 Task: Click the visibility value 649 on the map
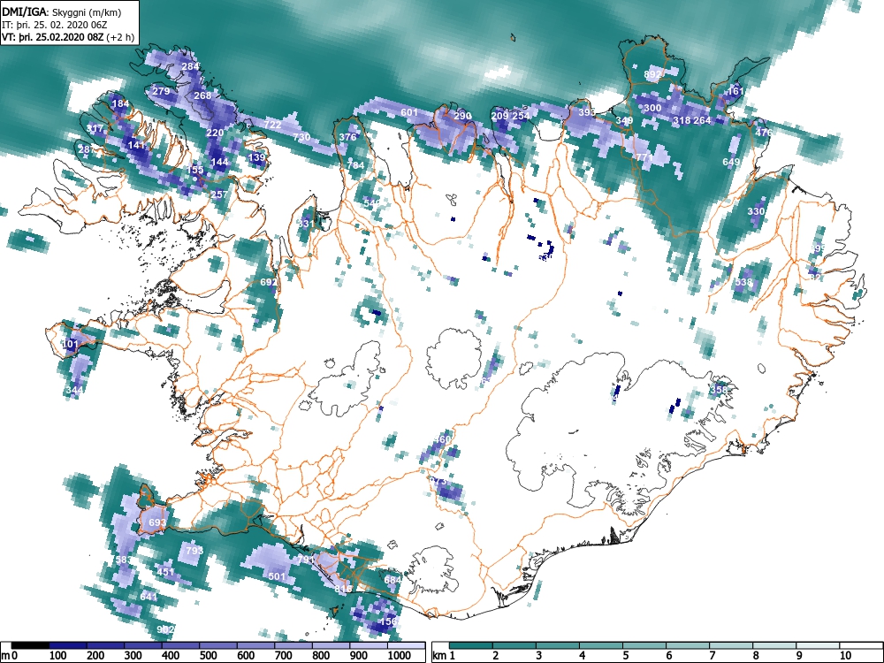[x=731, y=163]
